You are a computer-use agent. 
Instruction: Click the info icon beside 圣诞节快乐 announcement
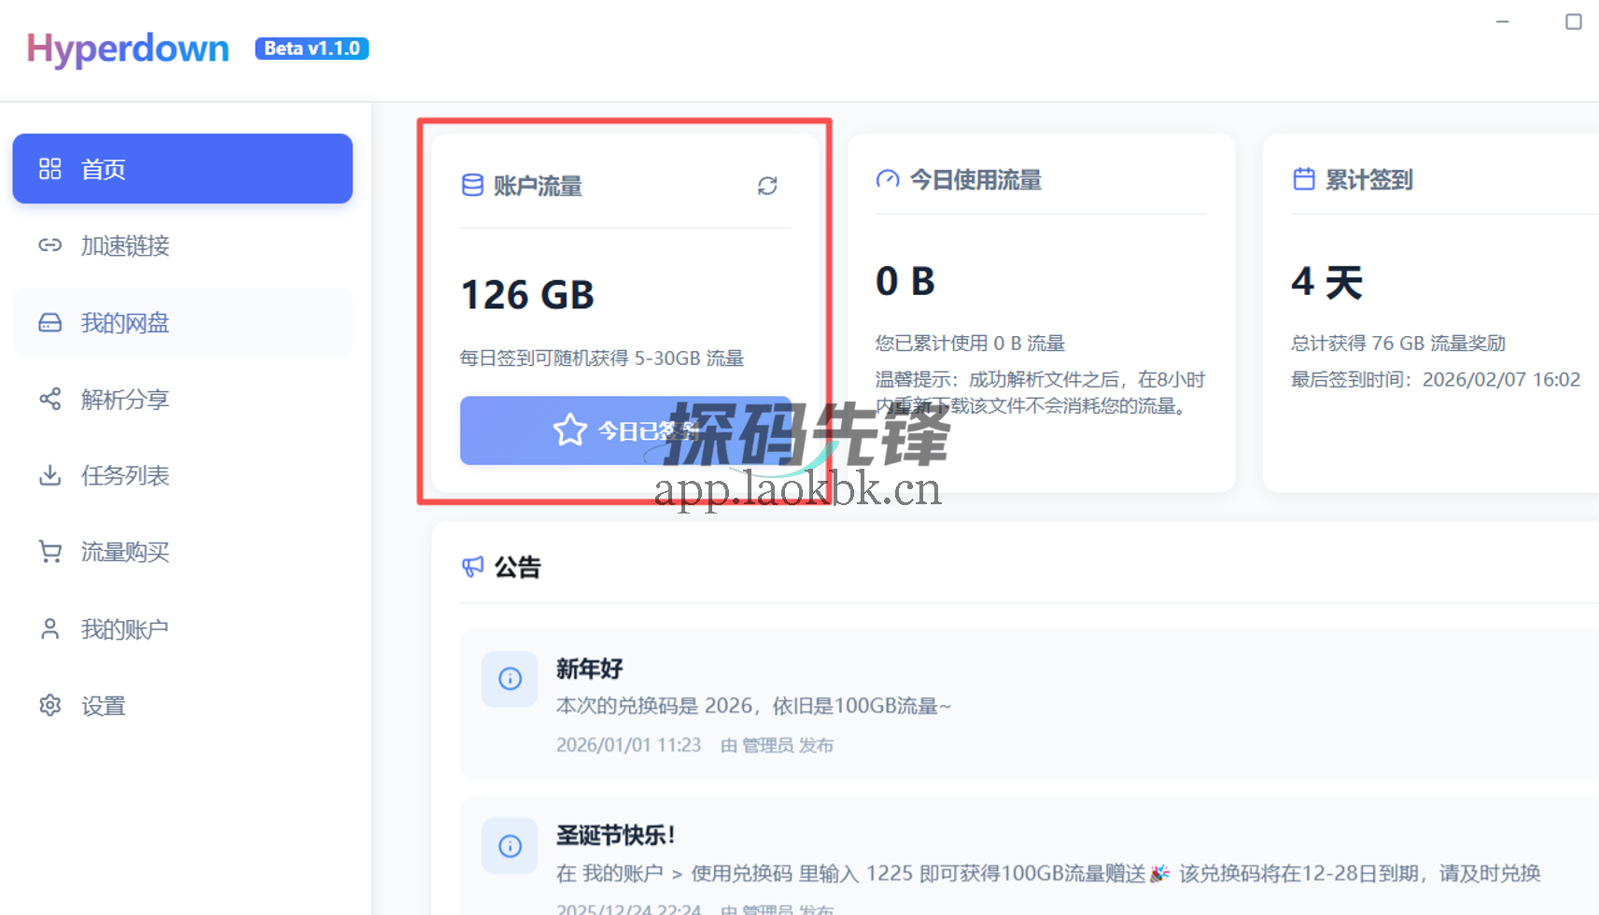tap(509, 845)
